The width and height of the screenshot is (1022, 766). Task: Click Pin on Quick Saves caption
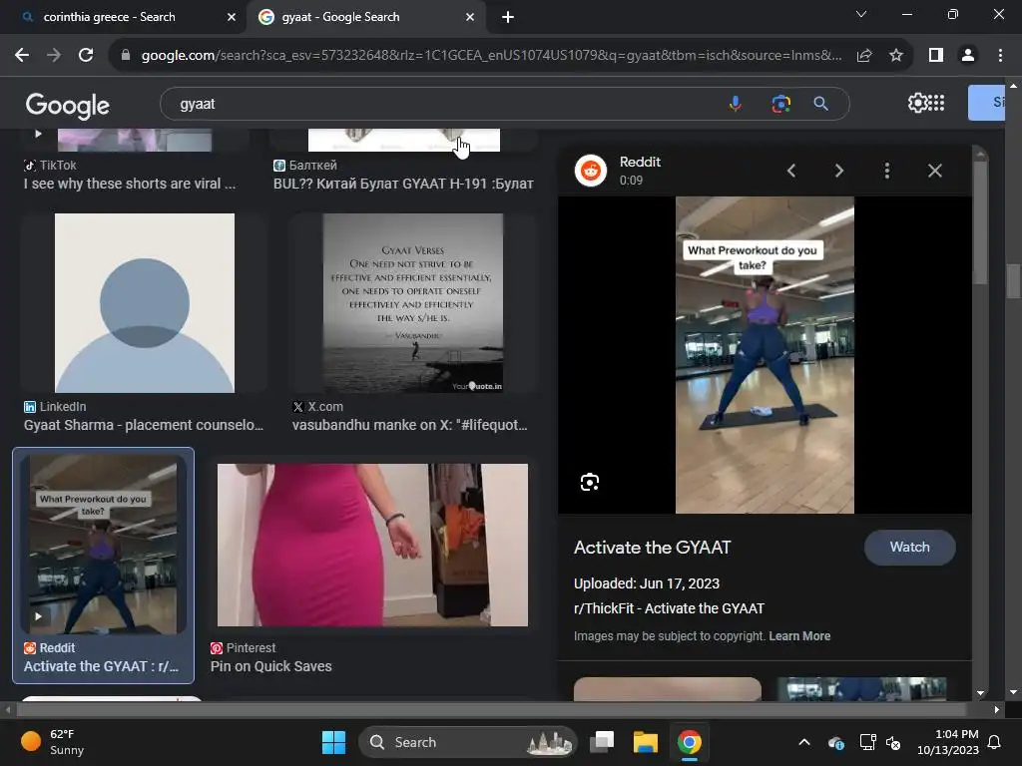coord(271,666)
